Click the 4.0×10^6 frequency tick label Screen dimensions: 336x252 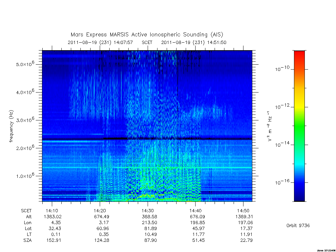(25, 92)
